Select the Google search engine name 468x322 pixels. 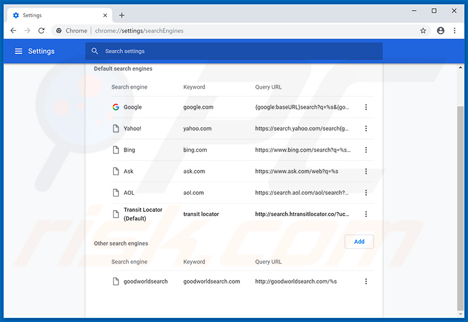133,107
